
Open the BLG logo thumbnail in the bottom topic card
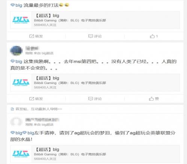pyautogui.click(x=21, y=154)
